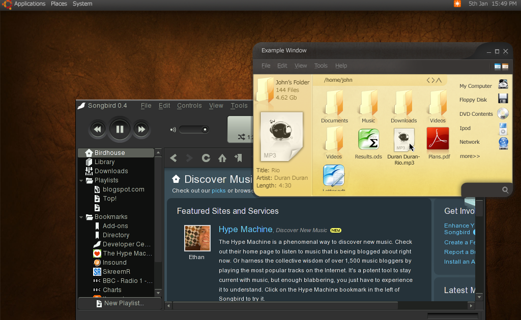Open Documents folder in Example Window

pyautogui.click(x=334, y=107)
